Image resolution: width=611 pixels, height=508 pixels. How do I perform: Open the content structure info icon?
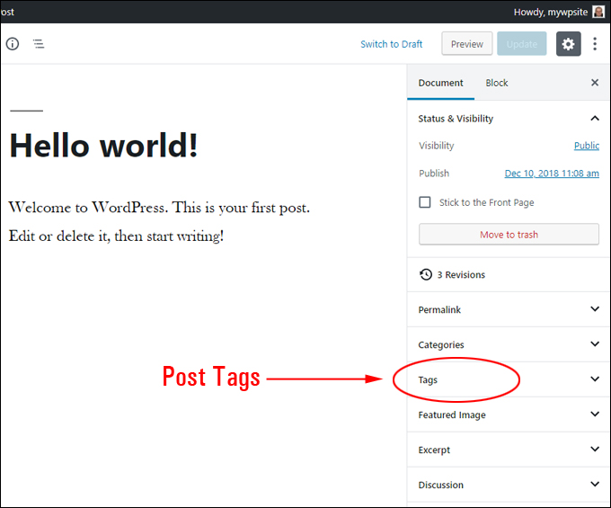click(x=13, y=44)
